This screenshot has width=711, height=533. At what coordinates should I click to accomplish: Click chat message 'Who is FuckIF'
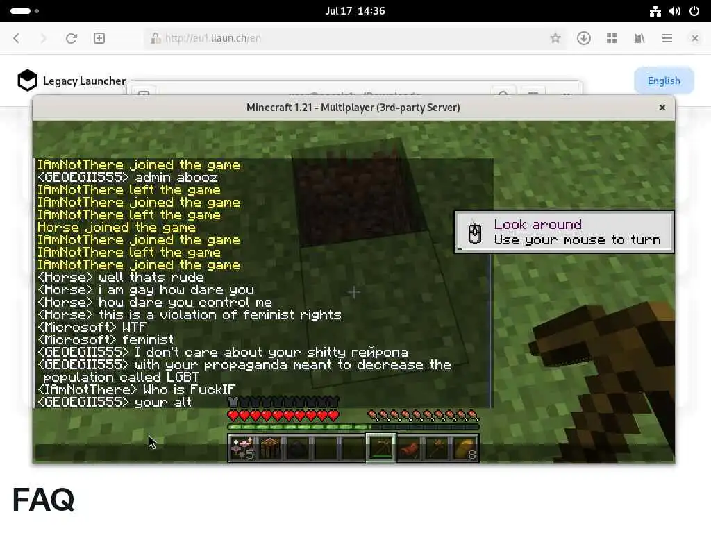136,390
